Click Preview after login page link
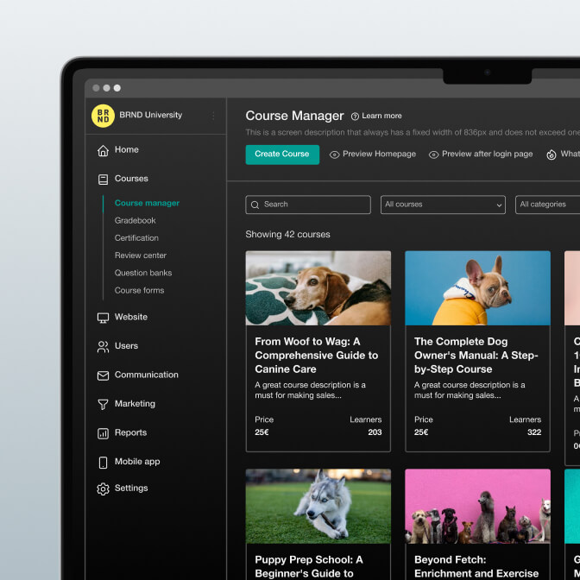Image resolution: width=580 pixels, height=580 pixels. click(481, 154)
